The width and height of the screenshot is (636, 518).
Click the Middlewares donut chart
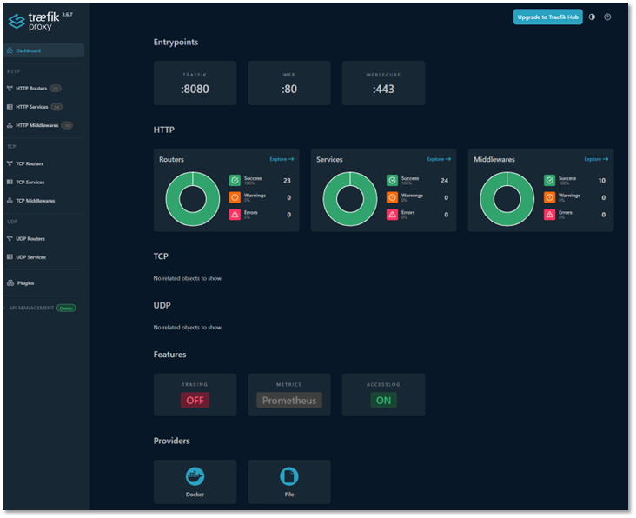(x=507, y=199)
